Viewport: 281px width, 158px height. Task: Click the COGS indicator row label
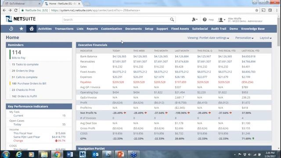click(x=84, y=133)
